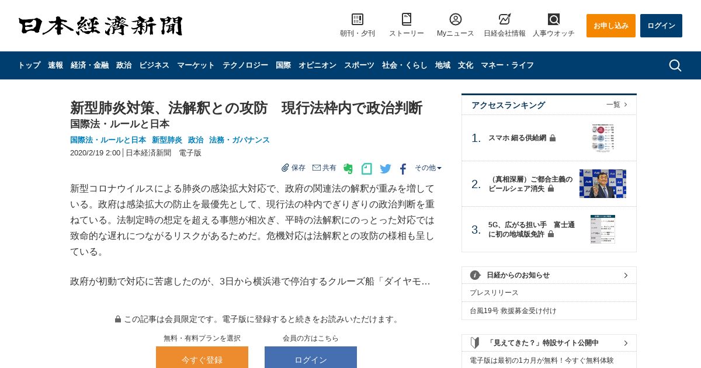Click the article headline 新型肺炎対策
Viewport: 701px width, 368px height.
(x=246, y=108)
